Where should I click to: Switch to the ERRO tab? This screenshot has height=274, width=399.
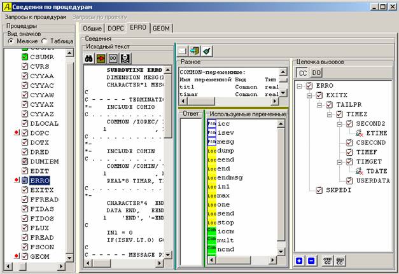[138, 27]
